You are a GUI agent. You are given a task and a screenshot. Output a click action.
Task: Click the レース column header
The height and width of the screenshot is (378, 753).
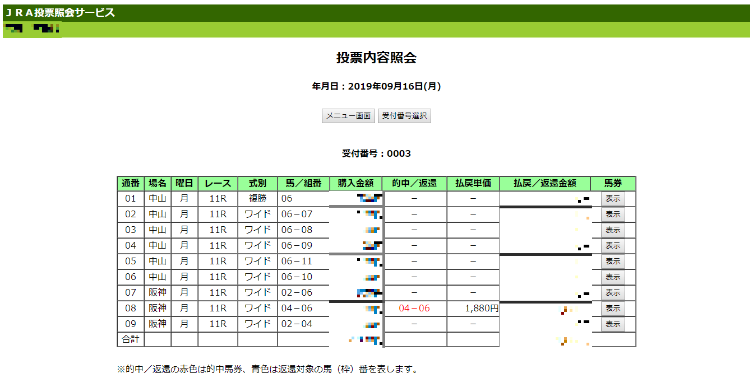(218, 183)
